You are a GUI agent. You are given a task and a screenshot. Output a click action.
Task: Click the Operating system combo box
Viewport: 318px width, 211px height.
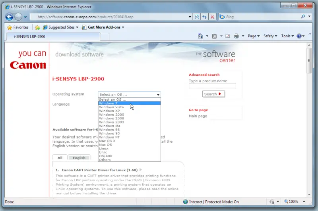coord(130,94)
